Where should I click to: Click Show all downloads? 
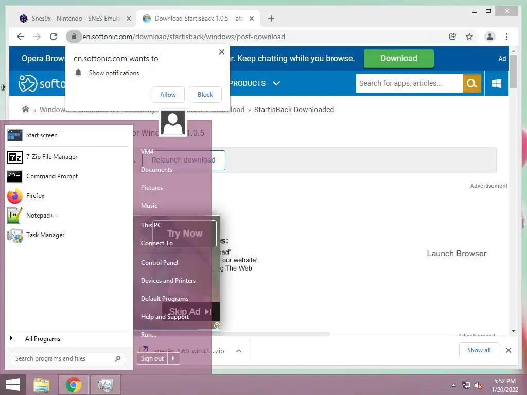click(x=479, y=350)
